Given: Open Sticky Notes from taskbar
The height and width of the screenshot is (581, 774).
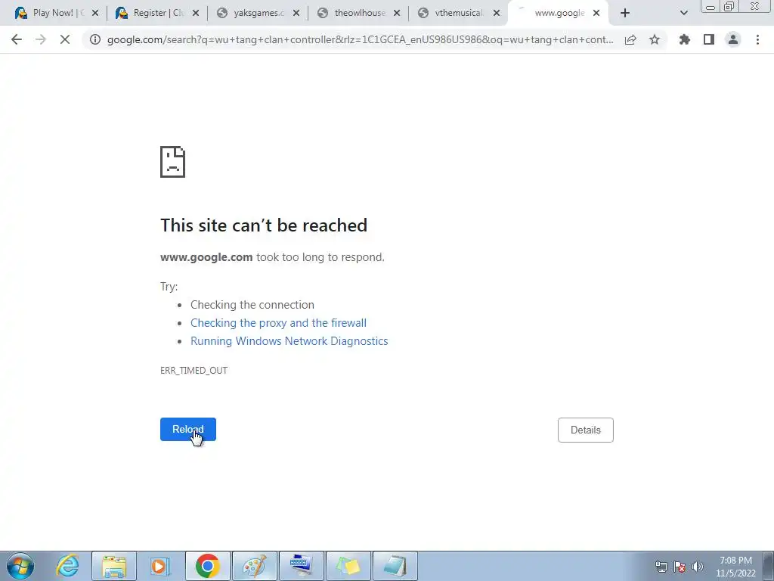Looking at the screenshot, I should pyautogui.click(x=348, y=566).
